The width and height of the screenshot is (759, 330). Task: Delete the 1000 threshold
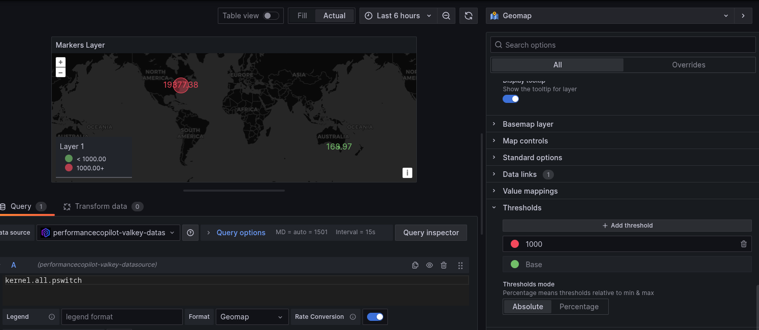tap(744, 244)
